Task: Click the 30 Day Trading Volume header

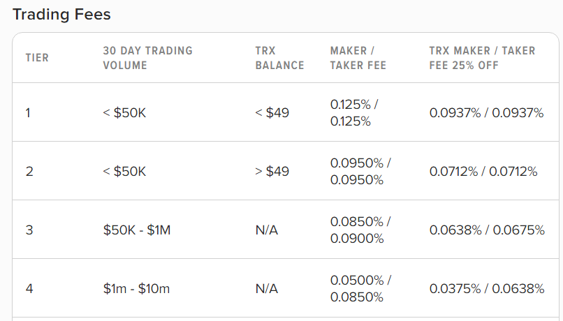Action: tap(148, 58)
